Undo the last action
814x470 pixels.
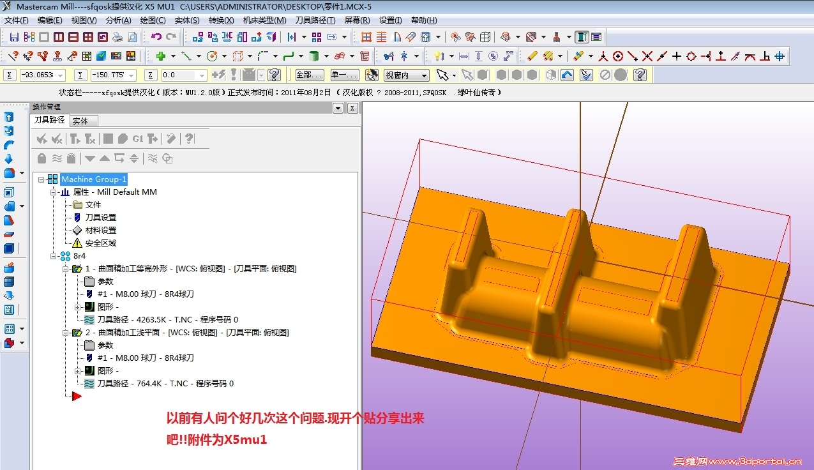[155, 37]
